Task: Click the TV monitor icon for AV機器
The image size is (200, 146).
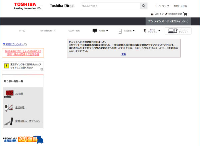Action: [95, 31]
